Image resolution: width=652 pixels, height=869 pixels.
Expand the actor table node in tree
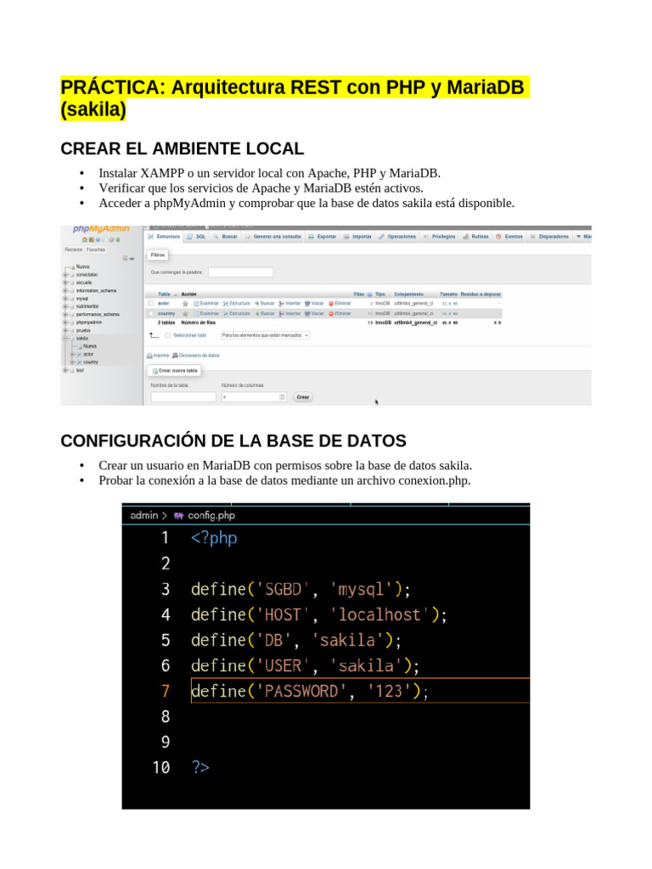[x=72, y=354]
